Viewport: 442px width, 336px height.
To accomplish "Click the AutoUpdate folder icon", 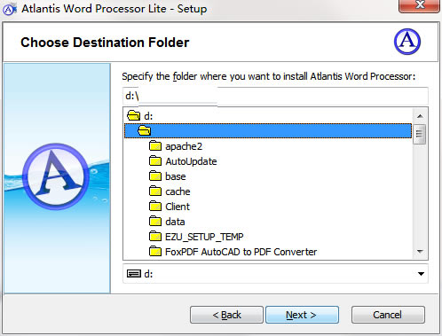I will (x=155, y=161).
